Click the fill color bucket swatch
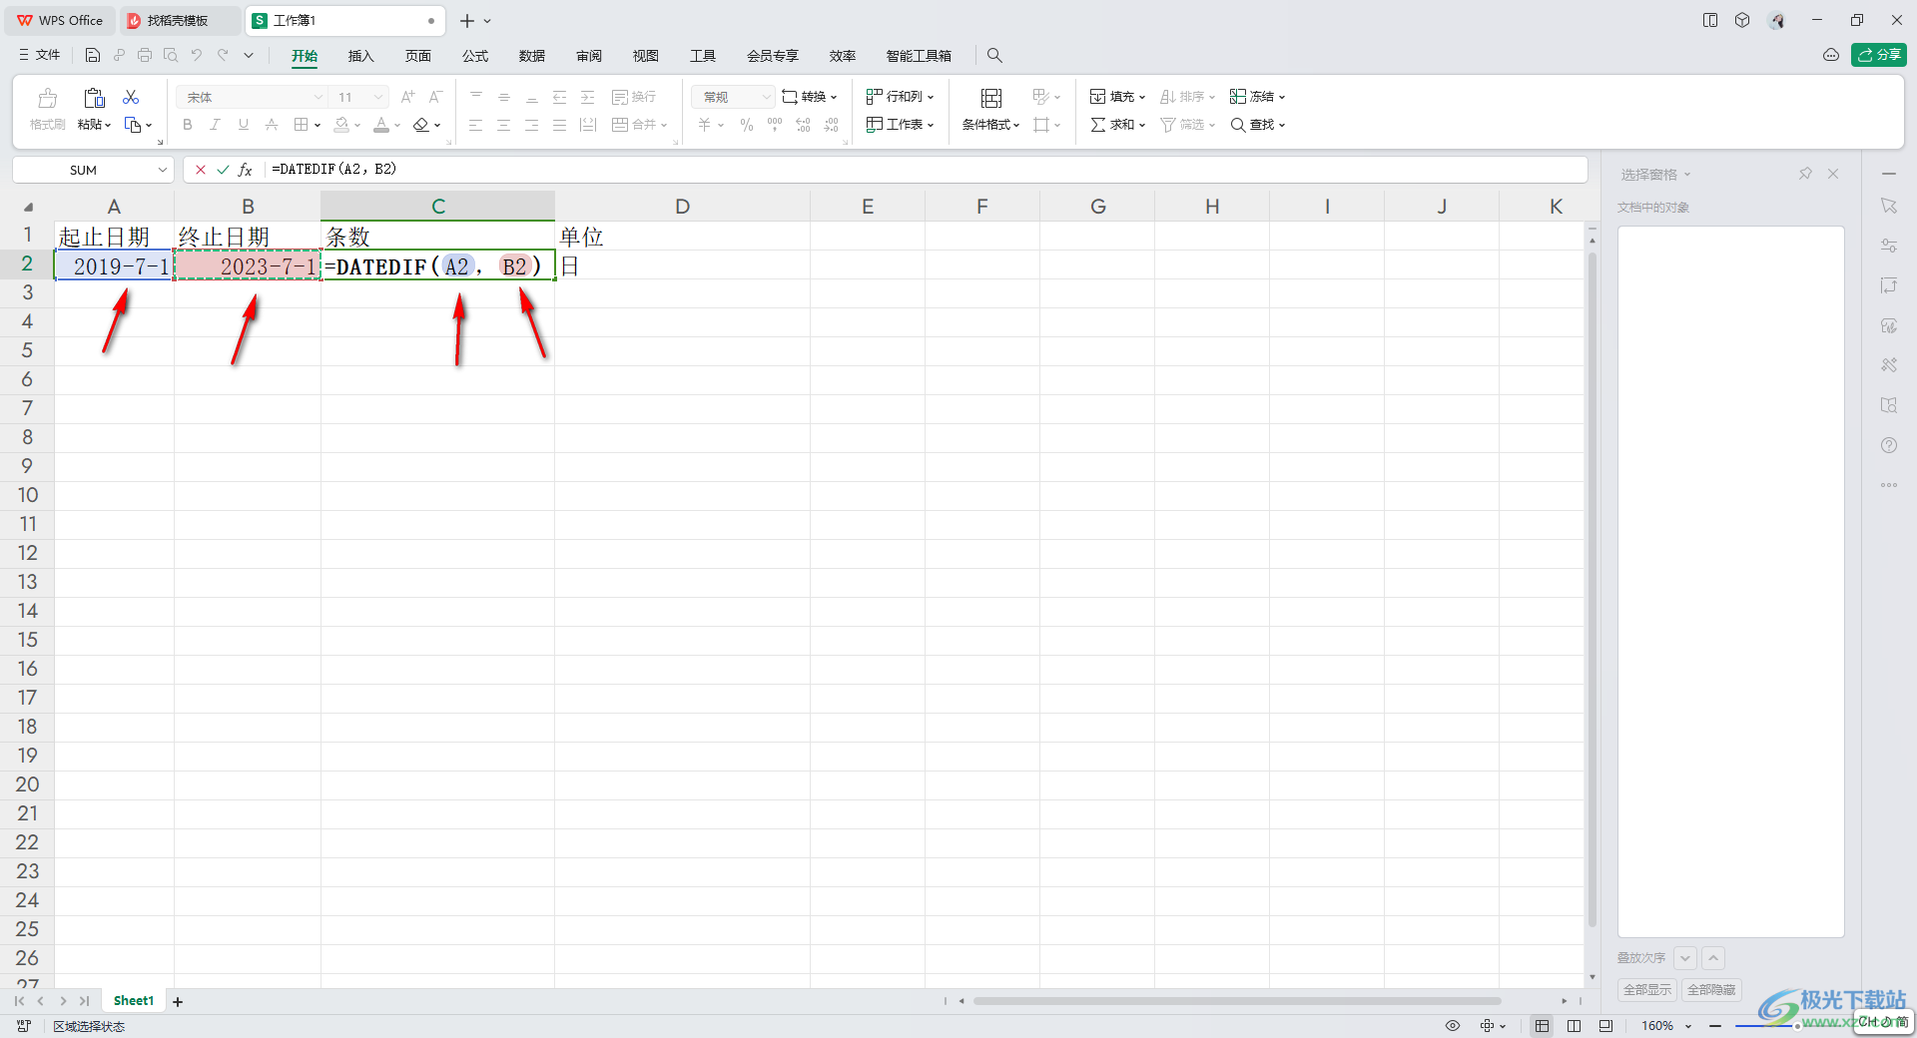This screenshot has height=1038, width=1917. coord(342,125)
